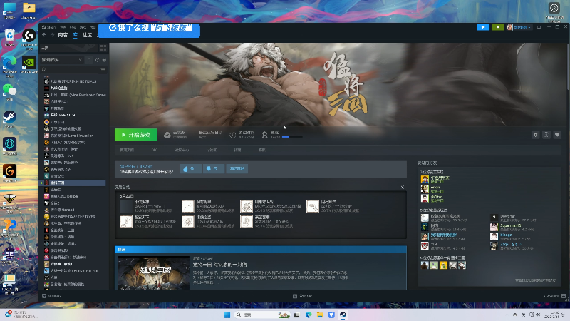
Task: Open Microsoft Edge from taskbar
Action: coord(309,315)
